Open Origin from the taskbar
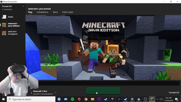The image size is (181, 102). coord(79,99)
